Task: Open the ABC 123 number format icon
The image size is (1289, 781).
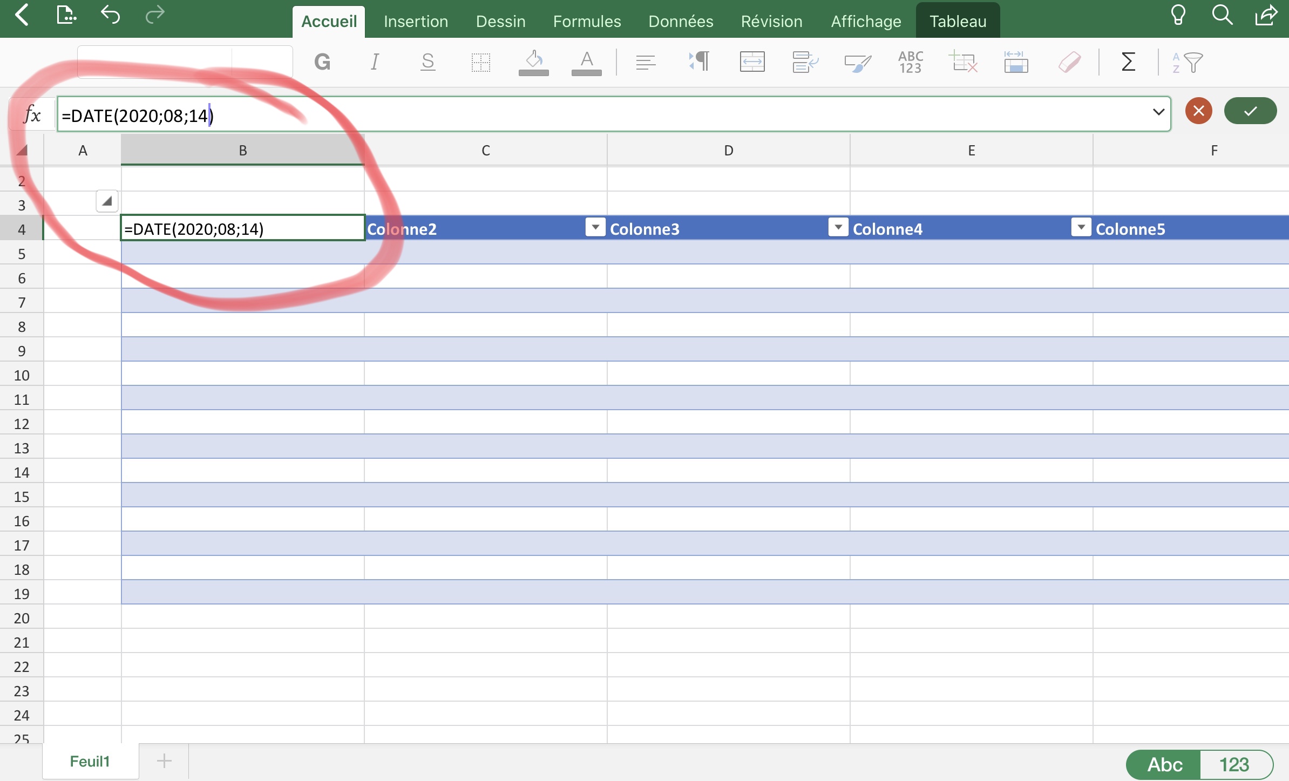Action: pyautogui.click(x=911, y=62)
